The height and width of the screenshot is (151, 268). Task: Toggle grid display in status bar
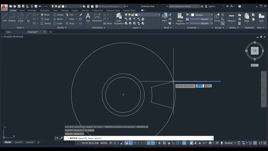point(111,143)
